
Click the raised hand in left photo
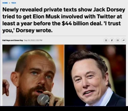(x=5, y=87)
